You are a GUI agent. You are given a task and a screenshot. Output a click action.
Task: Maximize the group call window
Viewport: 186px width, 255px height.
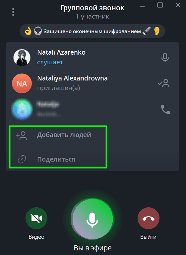point(160,5)
